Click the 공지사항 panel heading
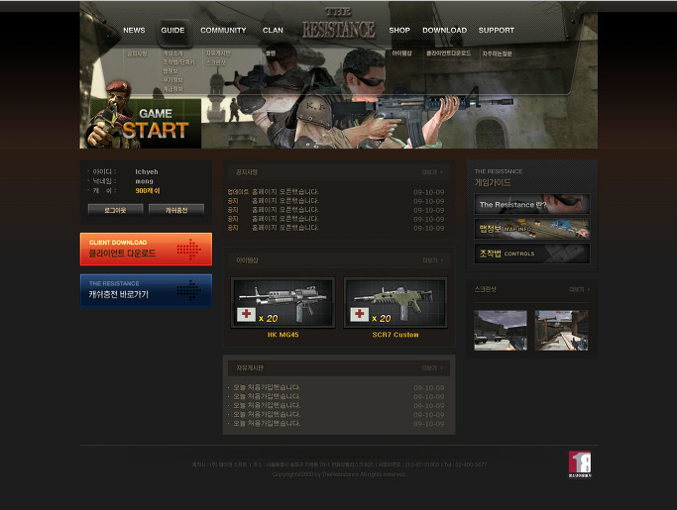Screen dimensions: 677x510 tap(247, 172)
